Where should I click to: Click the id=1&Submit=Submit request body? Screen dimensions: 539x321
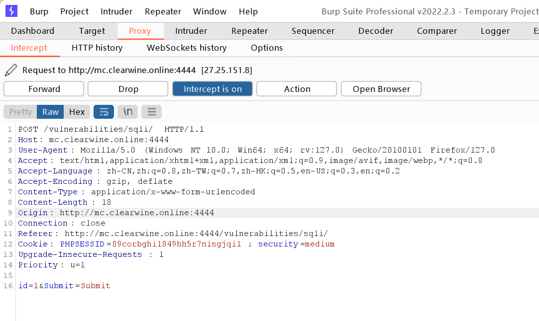coord(64,286)
